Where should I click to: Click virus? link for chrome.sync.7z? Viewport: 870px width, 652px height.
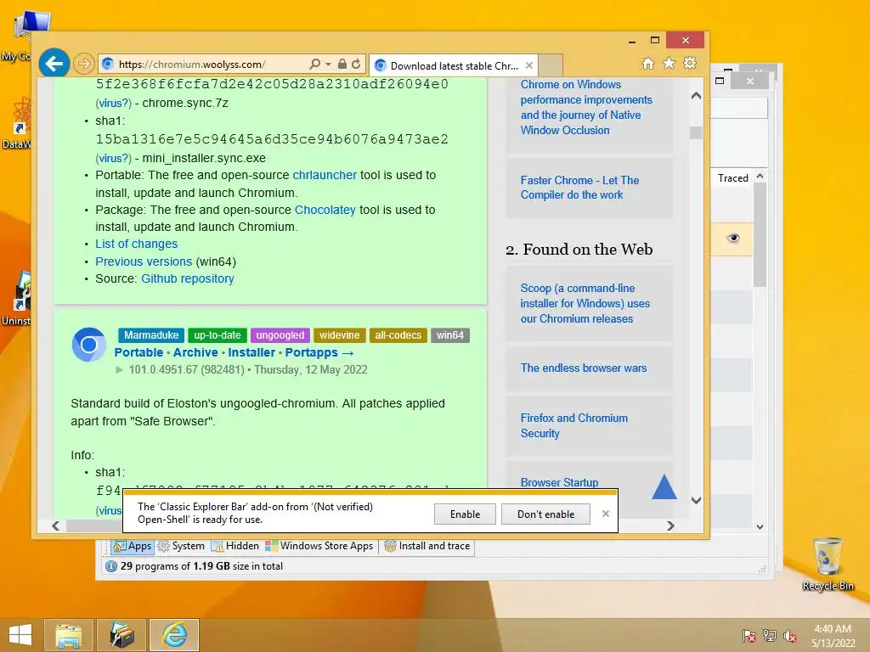click(113, 103)
